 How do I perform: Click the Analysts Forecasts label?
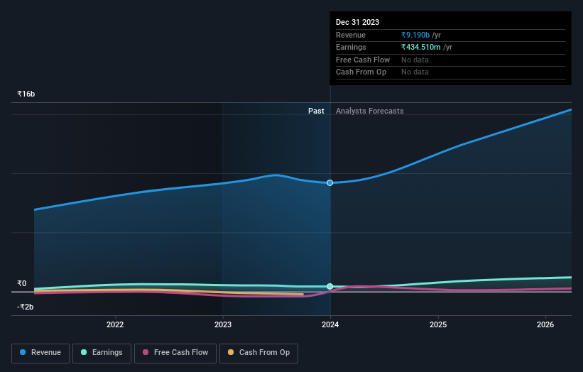[369, 111]
